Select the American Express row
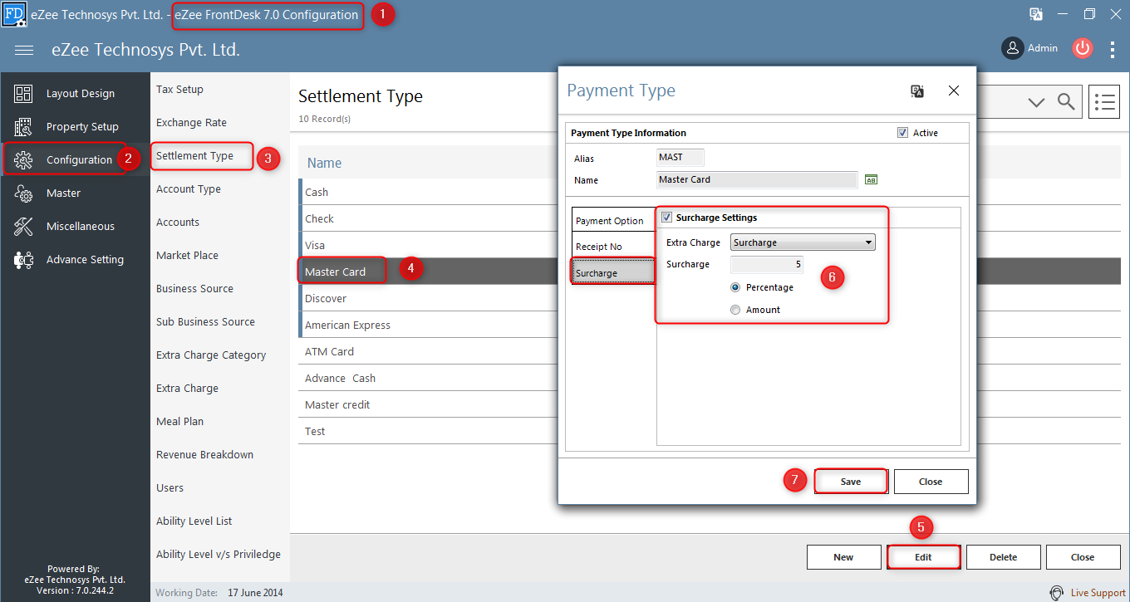 429,325
